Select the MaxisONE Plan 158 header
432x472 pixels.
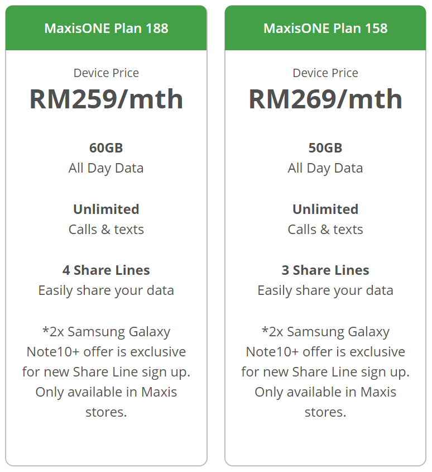(325, 28)
